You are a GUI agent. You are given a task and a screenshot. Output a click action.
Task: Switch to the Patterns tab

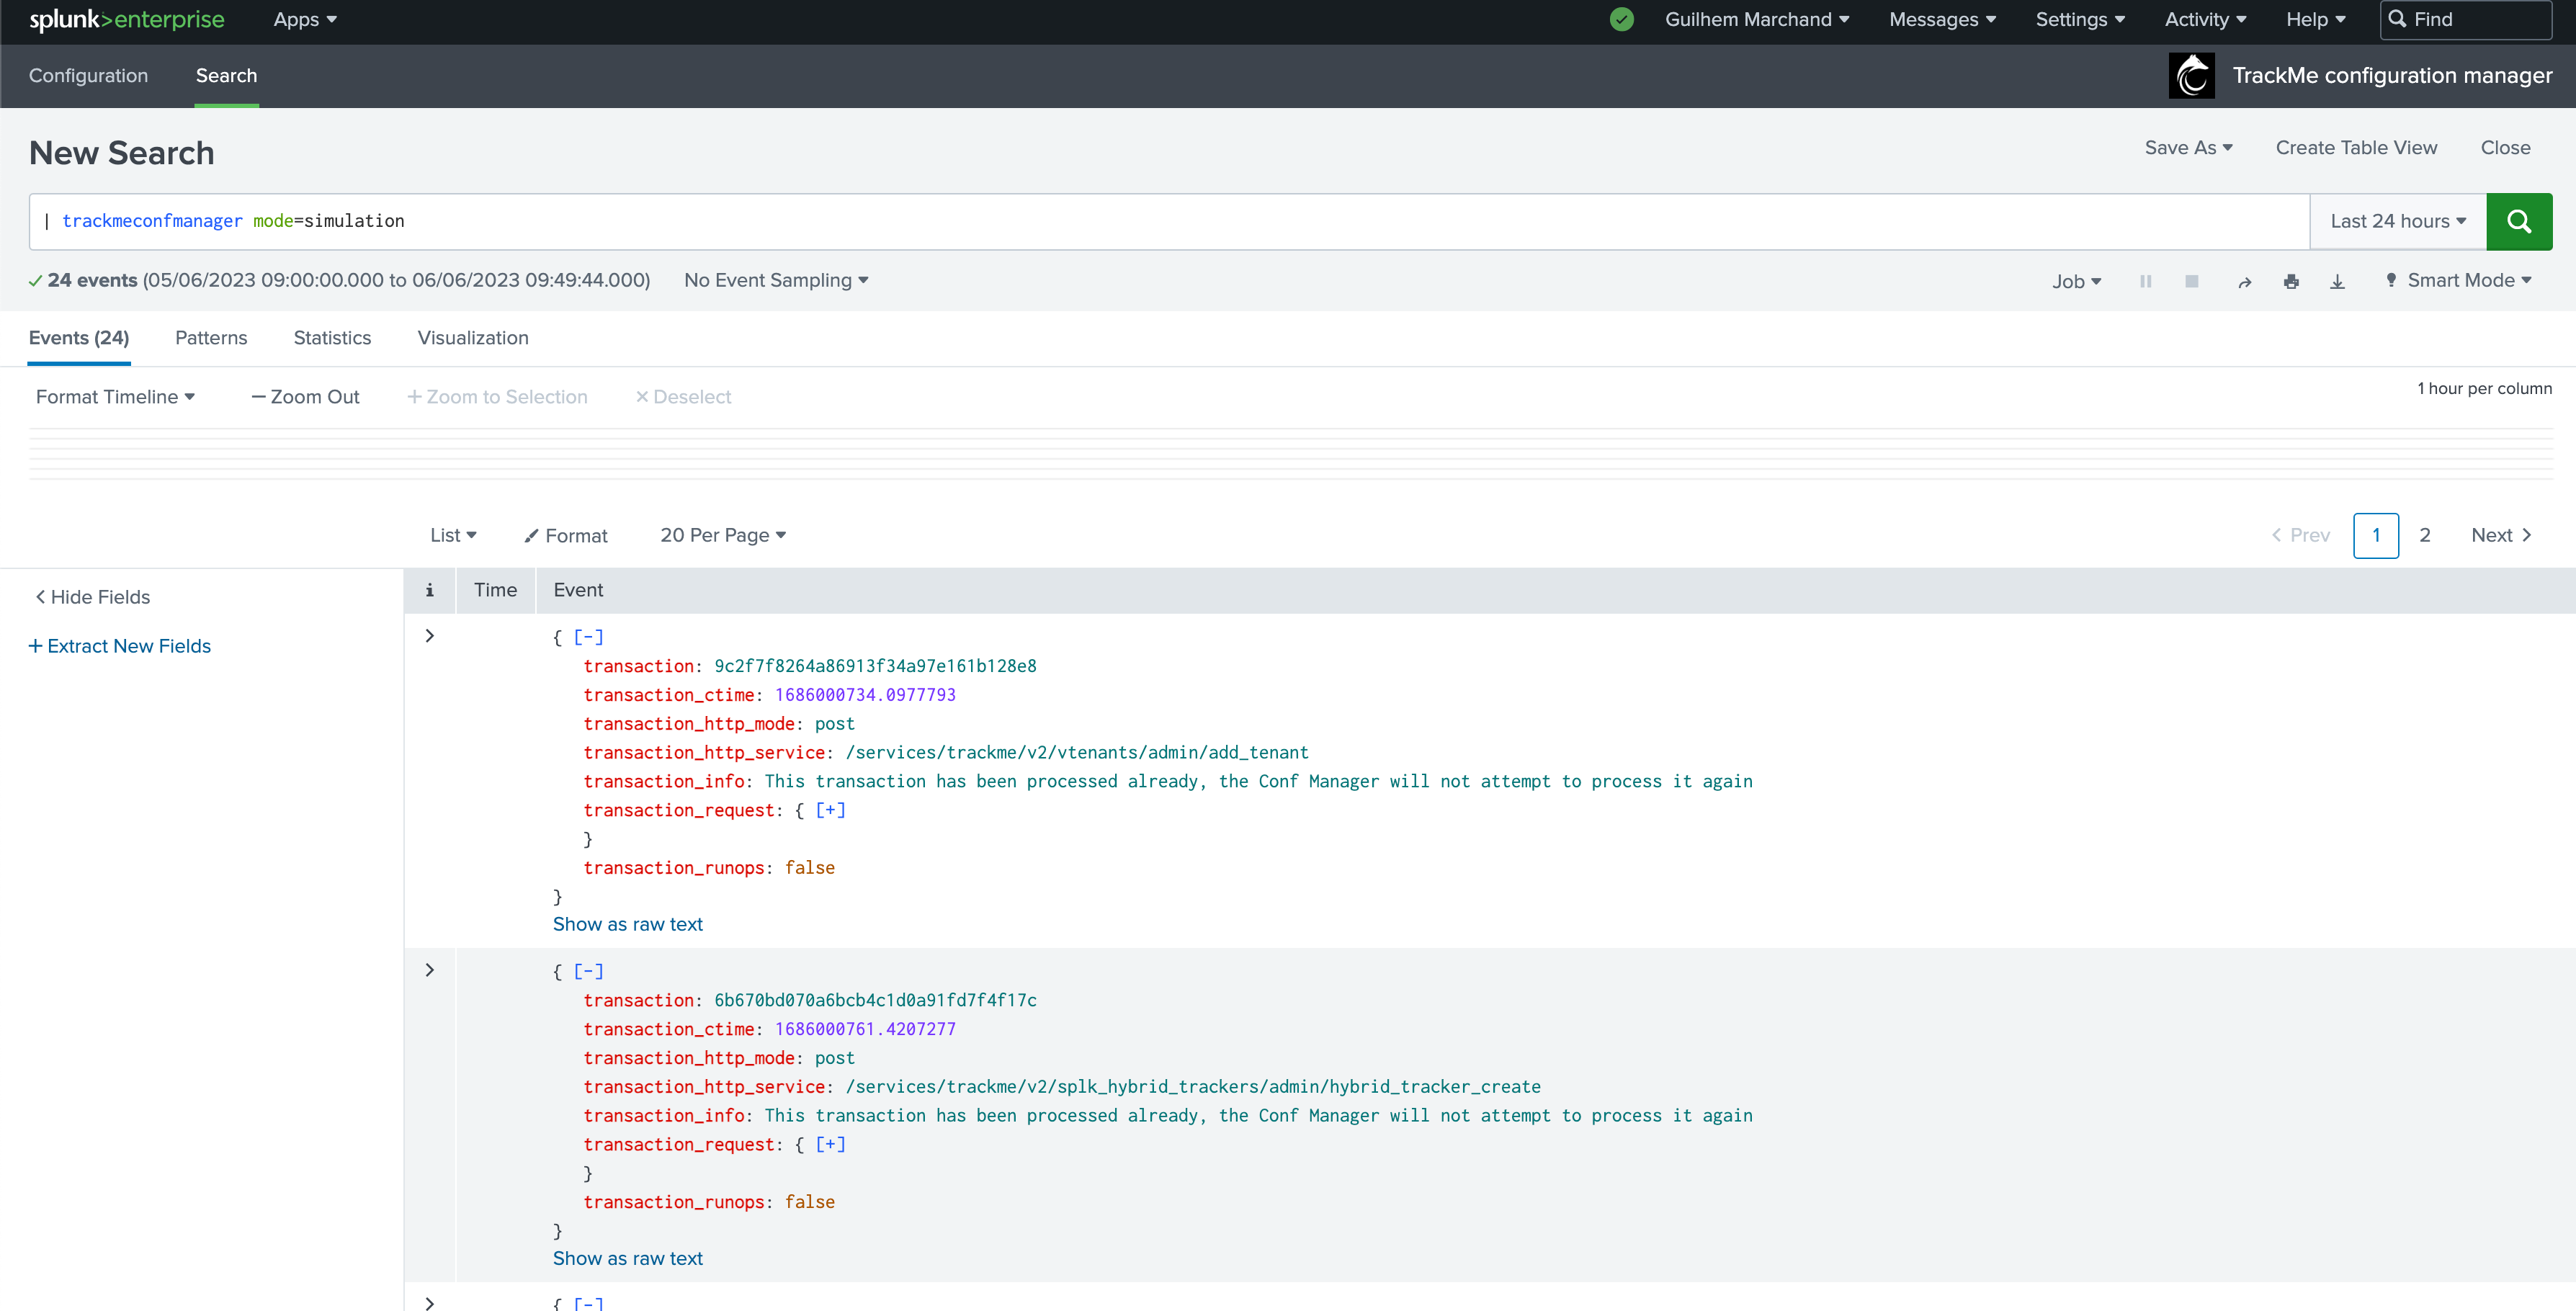tap(211, 338)
